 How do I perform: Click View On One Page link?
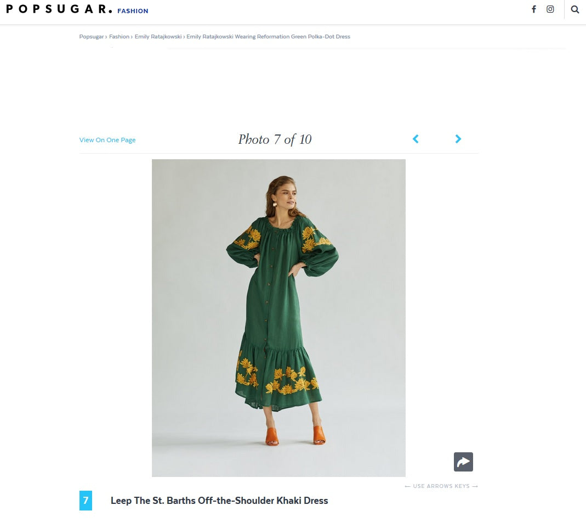(x=107, y=140)
